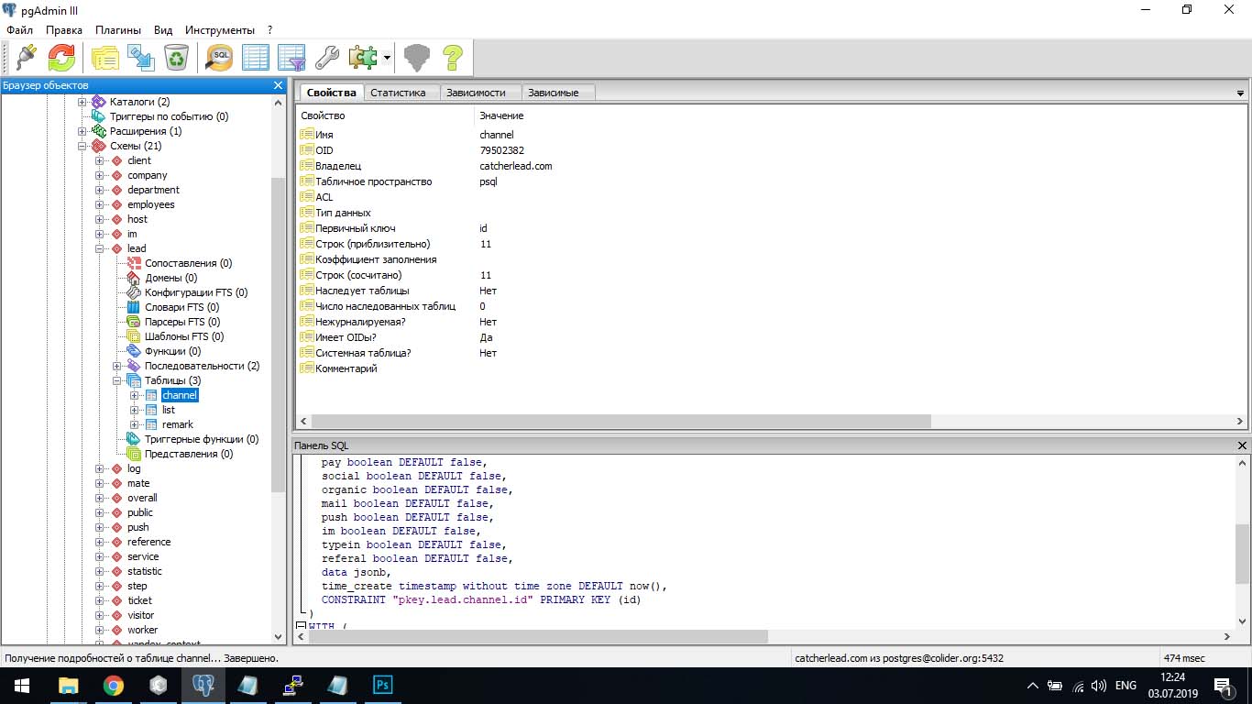
Task: Collapse the lead schema node
Action: coord(100,248)
